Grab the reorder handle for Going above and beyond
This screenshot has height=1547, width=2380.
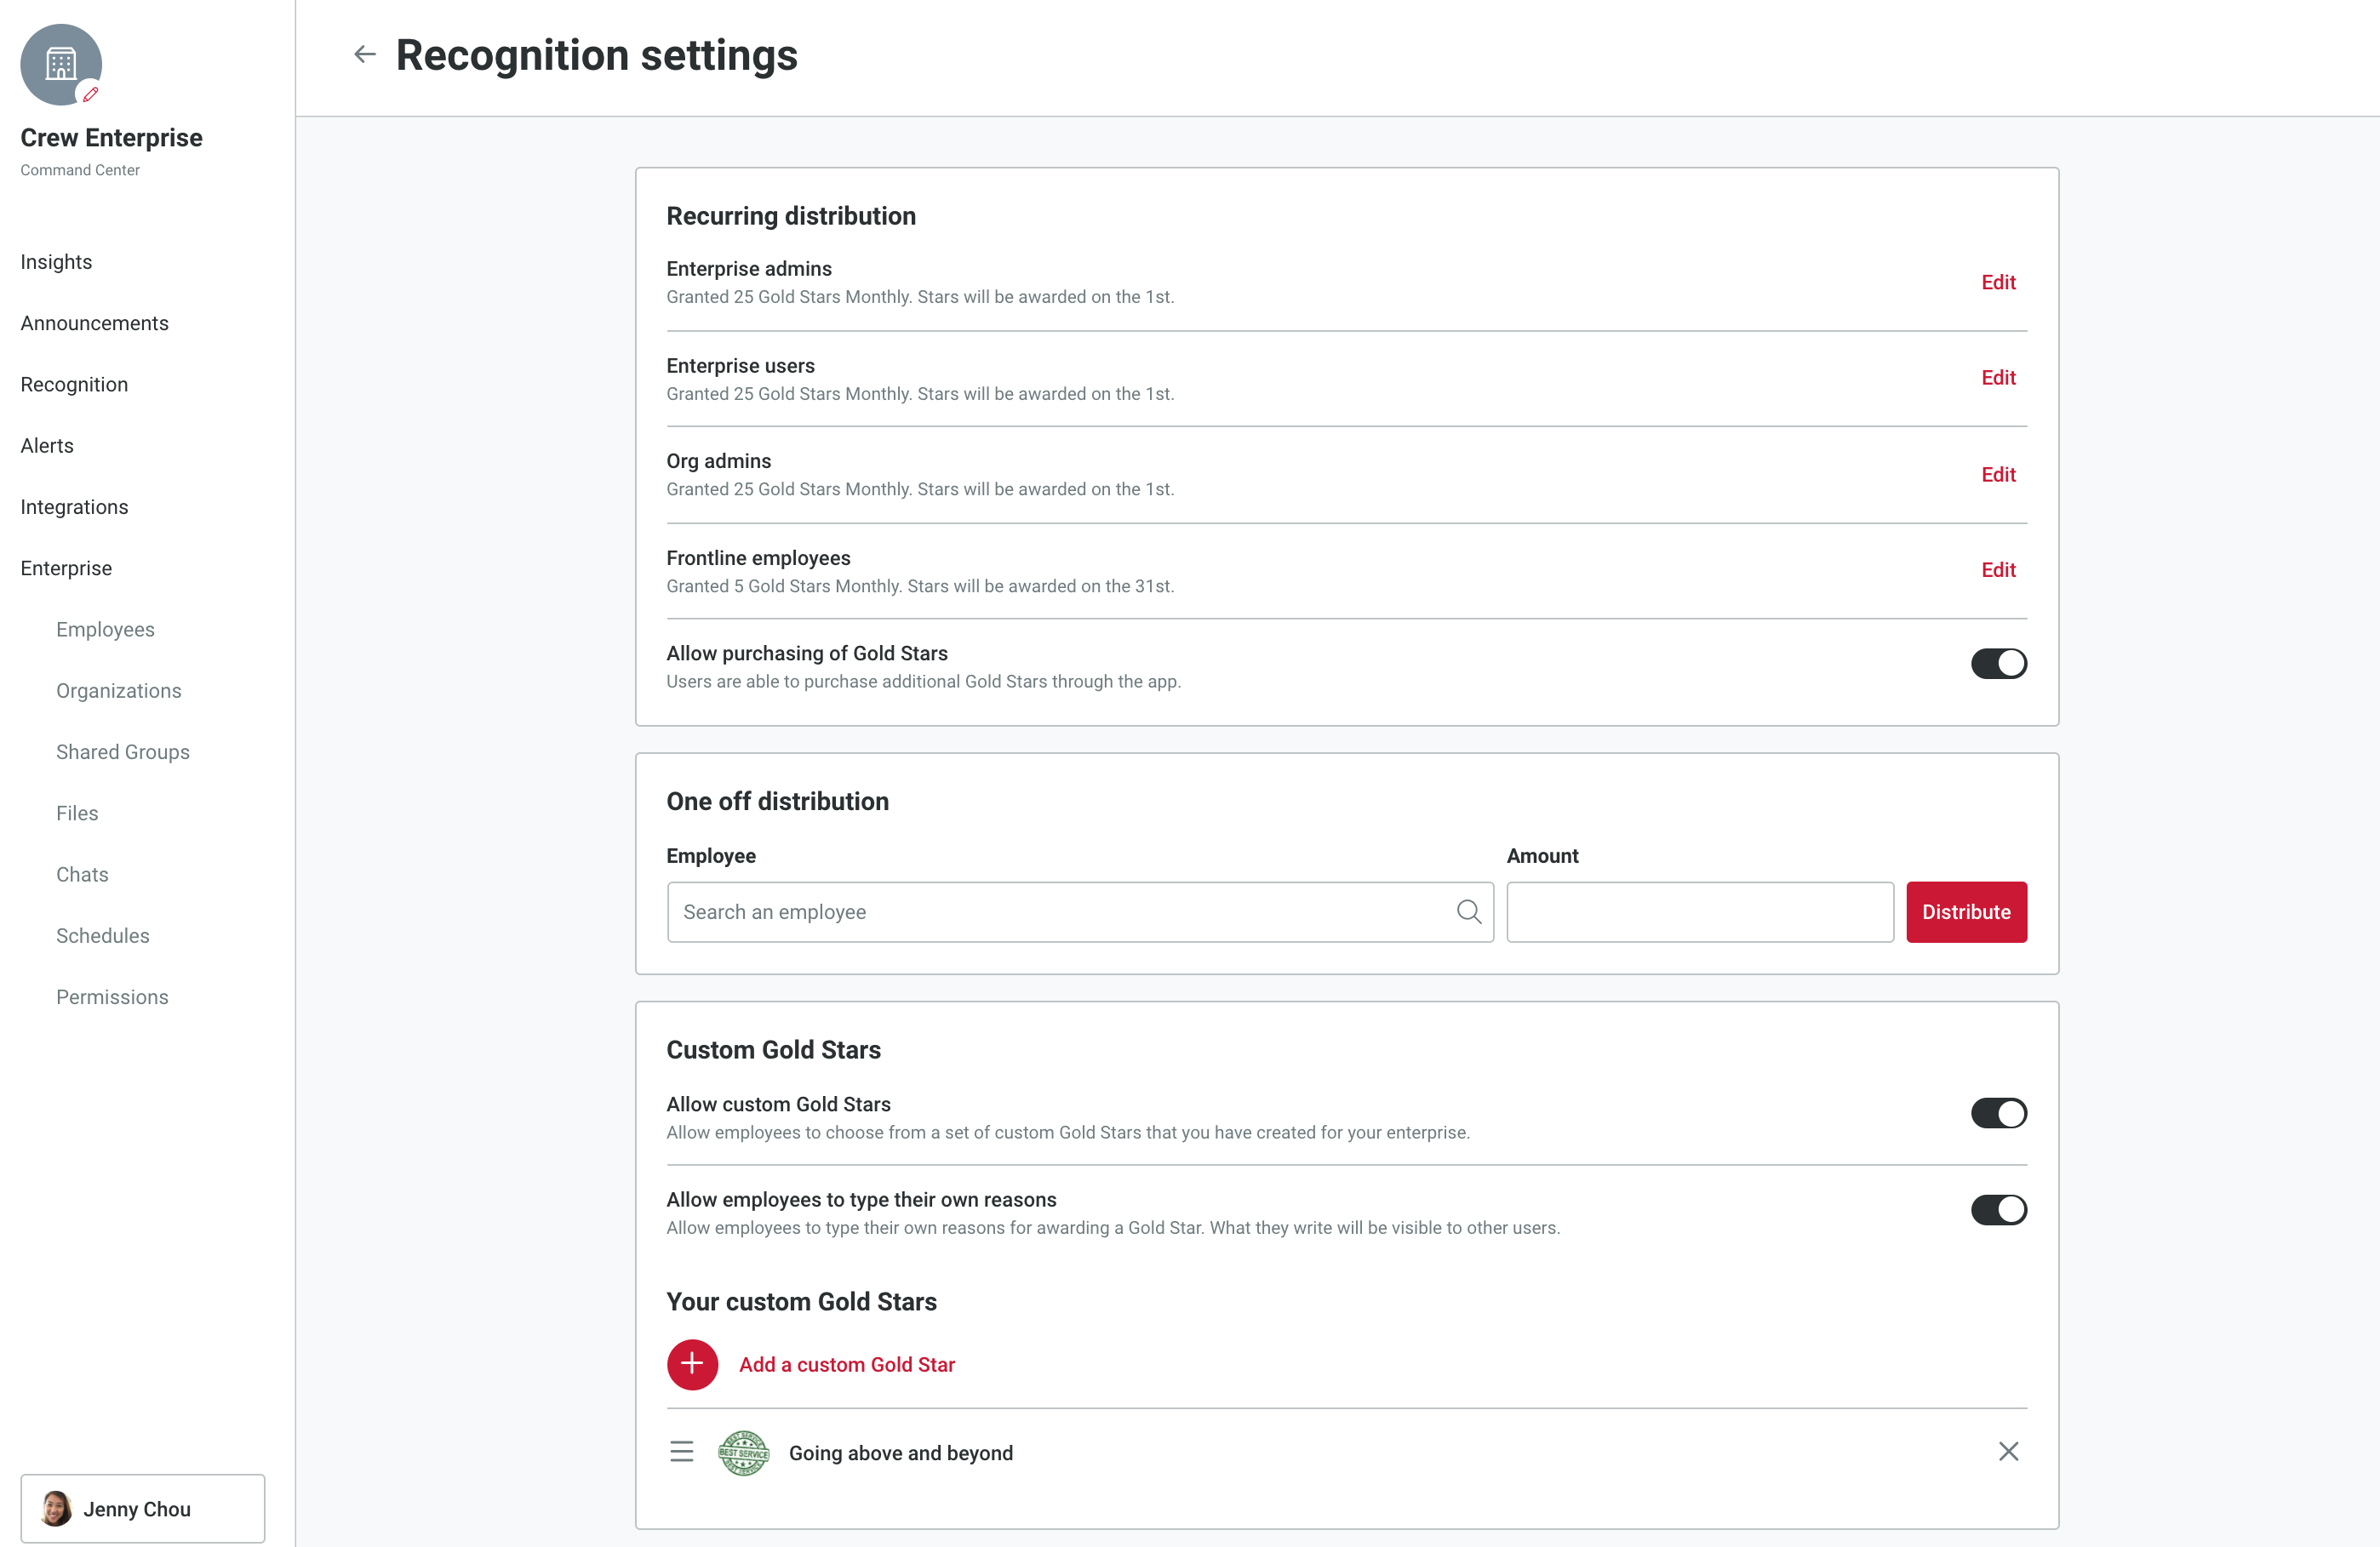(682, 1451)
